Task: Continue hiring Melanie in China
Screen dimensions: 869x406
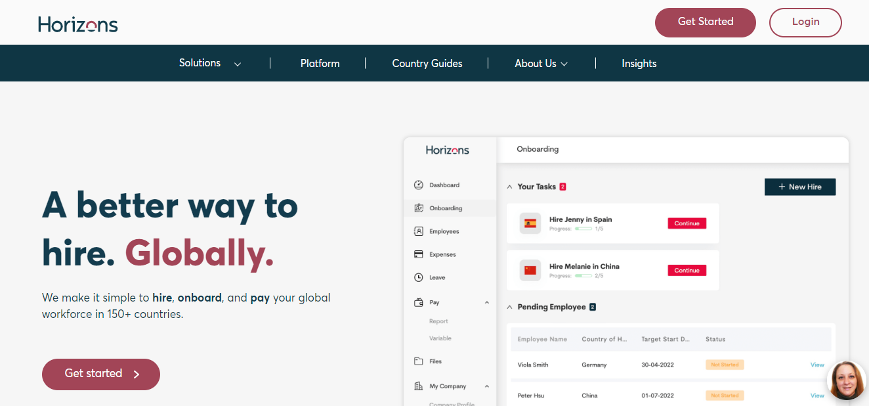Action: [687, 270]
